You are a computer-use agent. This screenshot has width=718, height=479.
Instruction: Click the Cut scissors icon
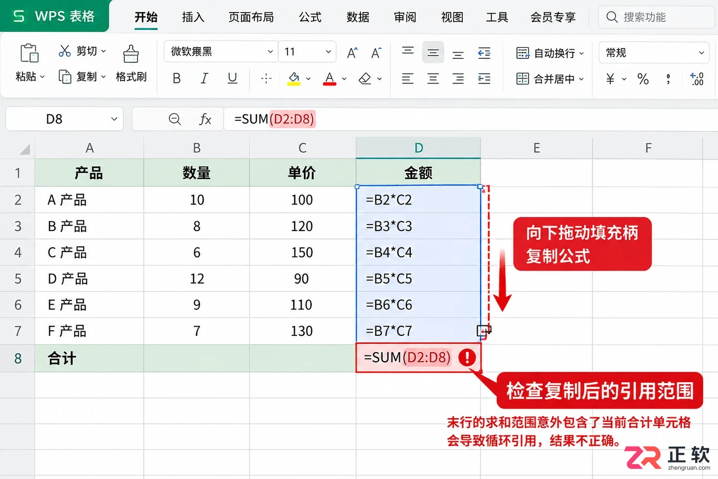point(65,51)
